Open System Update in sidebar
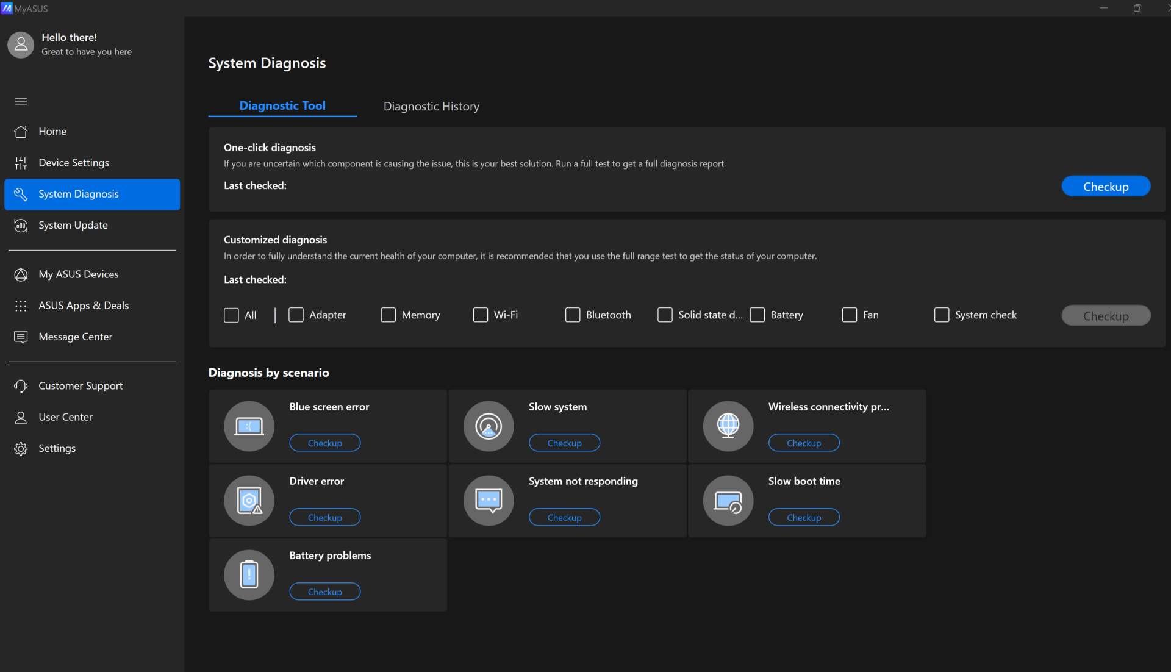This screenshot has height=672, width=1171. click(73, 225)
